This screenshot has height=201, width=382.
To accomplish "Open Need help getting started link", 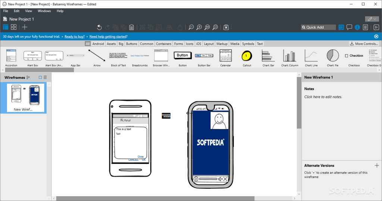I will (x=109, y=36).
